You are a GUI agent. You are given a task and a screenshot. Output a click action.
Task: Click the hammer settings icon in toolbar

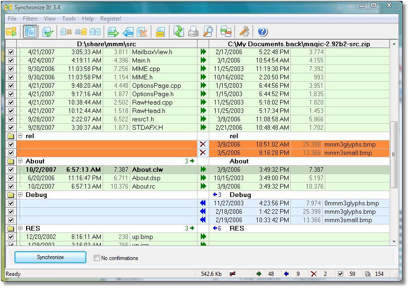(244, 32)
